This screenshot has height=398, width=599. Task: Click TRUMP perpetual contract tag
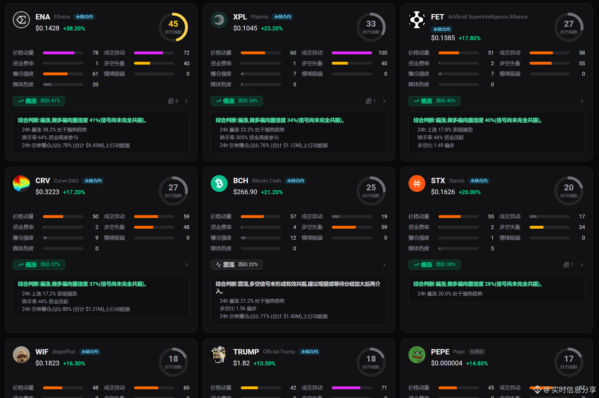(310, 352)
